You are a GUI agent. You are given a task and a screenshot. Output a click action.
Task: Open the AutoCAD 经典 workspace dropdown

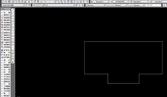(x=13, y=5)
